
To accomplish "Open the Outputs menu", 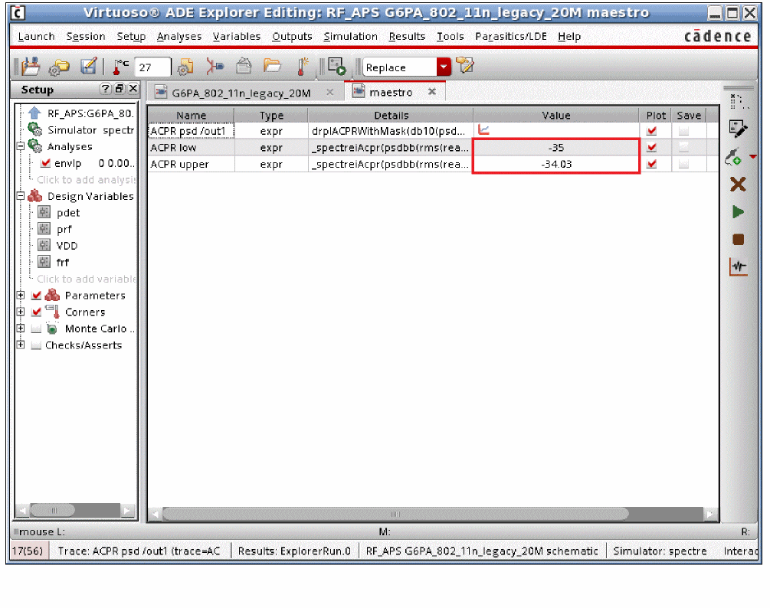I will 292,36.
